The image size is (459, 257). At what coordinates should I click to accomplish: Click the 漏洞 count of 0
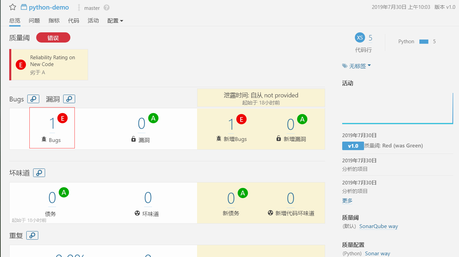(142, 124)
